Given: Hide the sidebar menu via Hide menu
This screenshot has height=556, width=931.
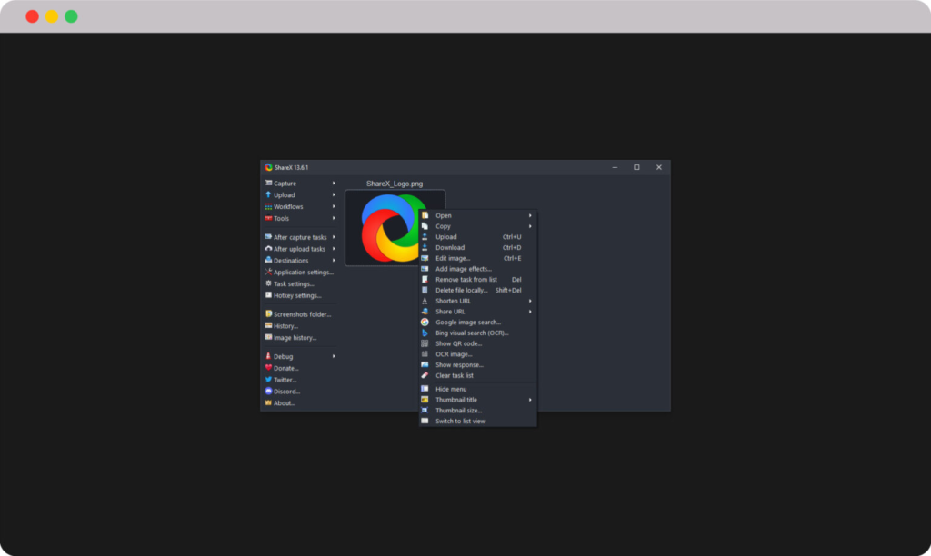Looking at the screenshot, I should (x=451, y=389).
